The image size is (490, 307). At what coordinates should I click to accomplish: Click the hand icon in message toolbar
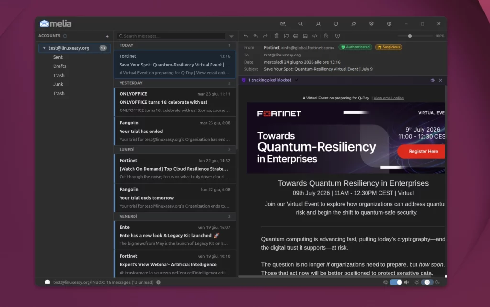pos(326,36)
